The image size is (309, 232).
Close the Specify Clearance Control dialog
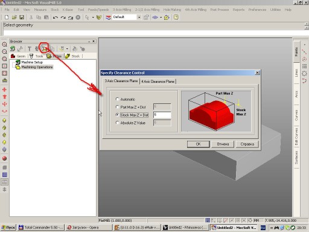point(257,72)
